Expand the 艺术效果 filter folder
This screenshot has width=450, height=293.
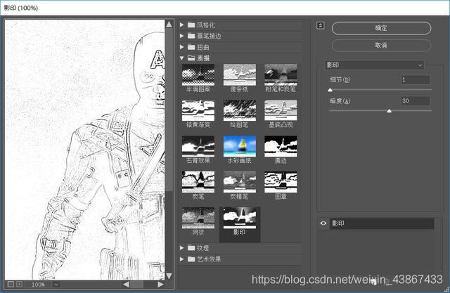tap(181, 259)
